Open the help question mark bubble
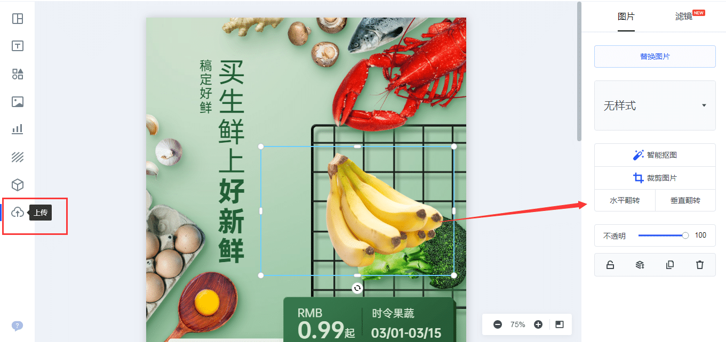This screenshot has width=726, height=342. [17, 325]
